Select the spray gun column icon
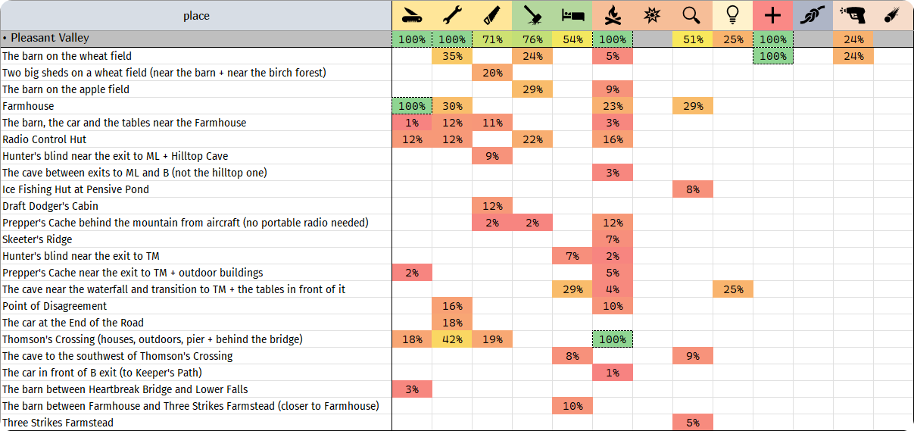Image resolution: width=914 pixels, height=431 pixels. point(853,16)
